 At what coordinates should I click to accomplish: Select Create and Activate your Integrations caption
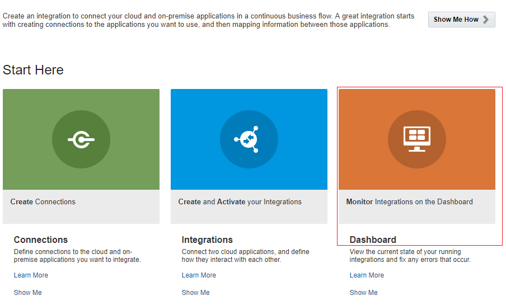click(240, 202)
